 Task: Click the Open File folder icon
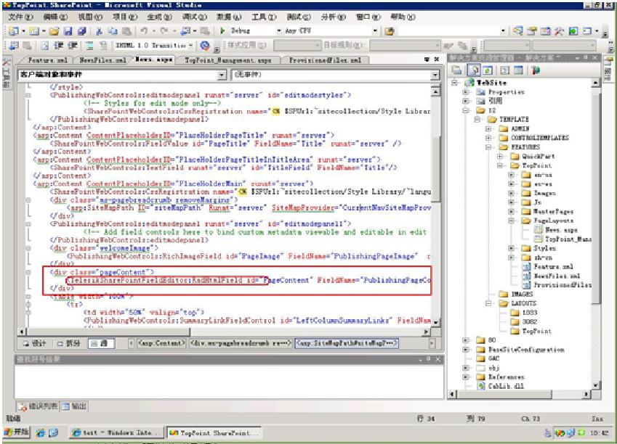click(55, 31)
